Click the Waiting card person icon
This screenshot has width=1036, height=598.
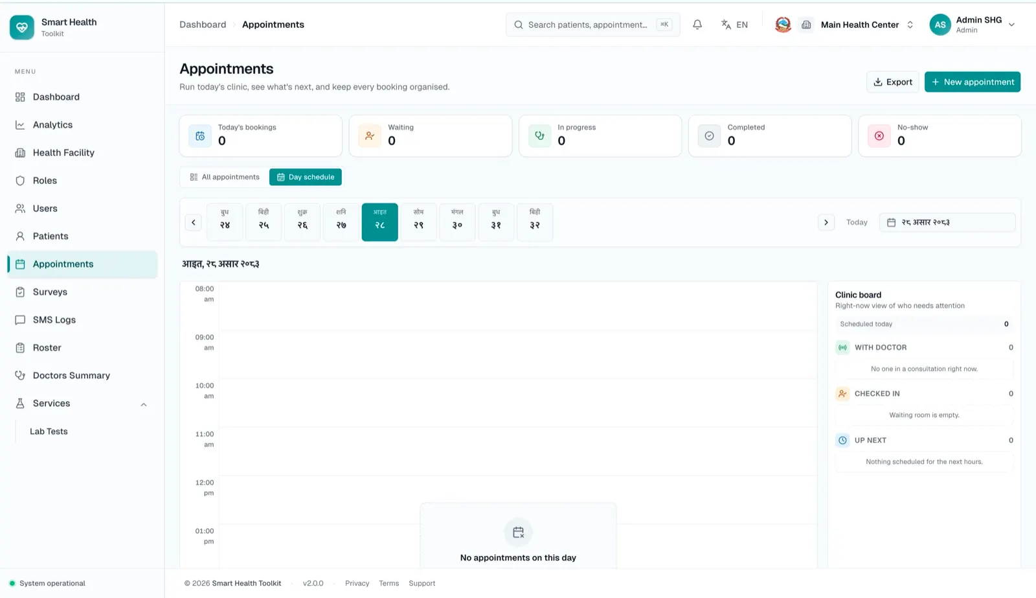click(370, 136)
